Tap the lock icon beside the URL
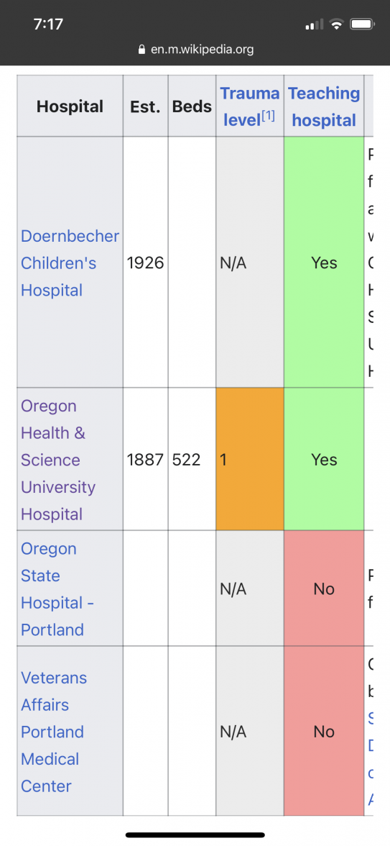This screenshot has width=390, height=846. coord(142,50)
